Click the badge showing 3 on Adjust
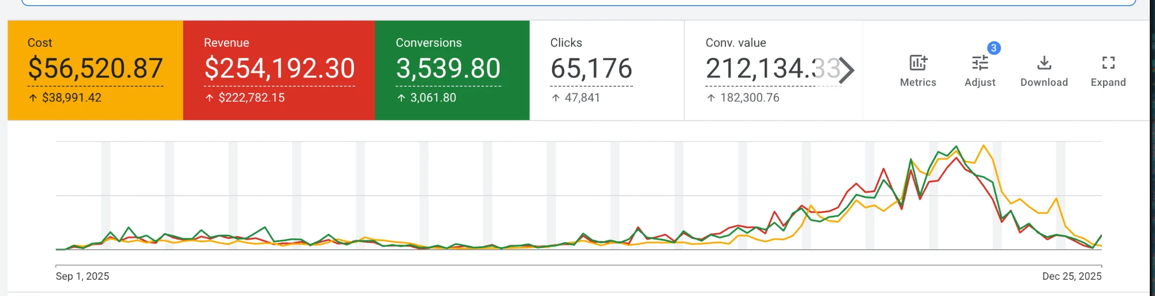Screen dimensions: 1155x296 [994, 48]
